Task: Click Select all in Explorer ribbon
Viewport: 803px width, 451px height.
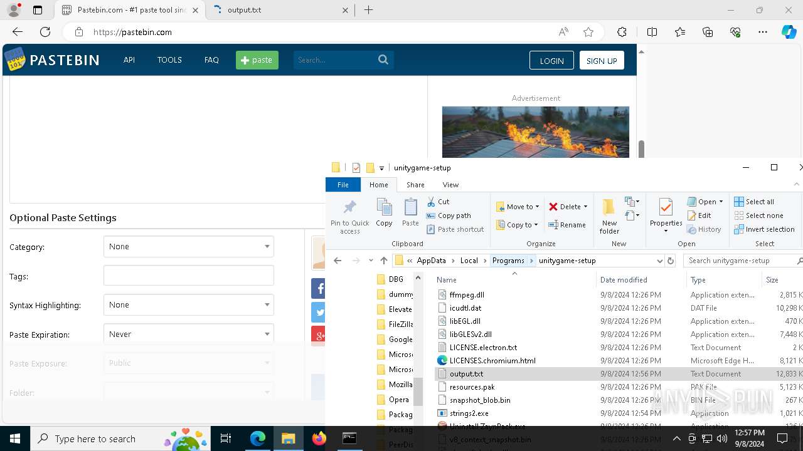Action: 754,202
